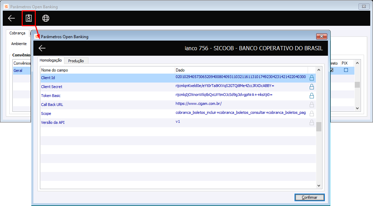This screenshot has height=206, width=373.
Task: Toggle lock icon for Client Id row
Action: 312,78
